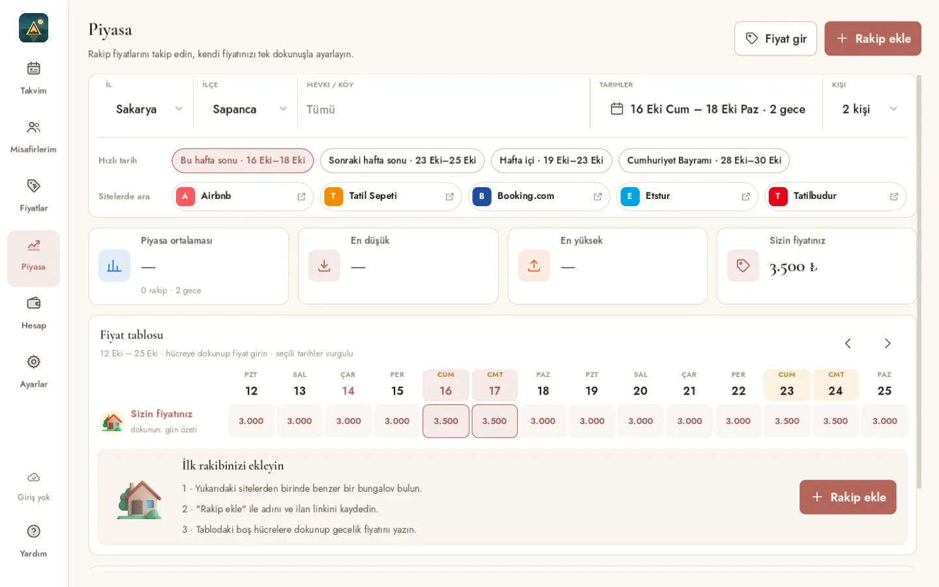
Task: Open Tatilbudur external link icon
Action: 893,196
